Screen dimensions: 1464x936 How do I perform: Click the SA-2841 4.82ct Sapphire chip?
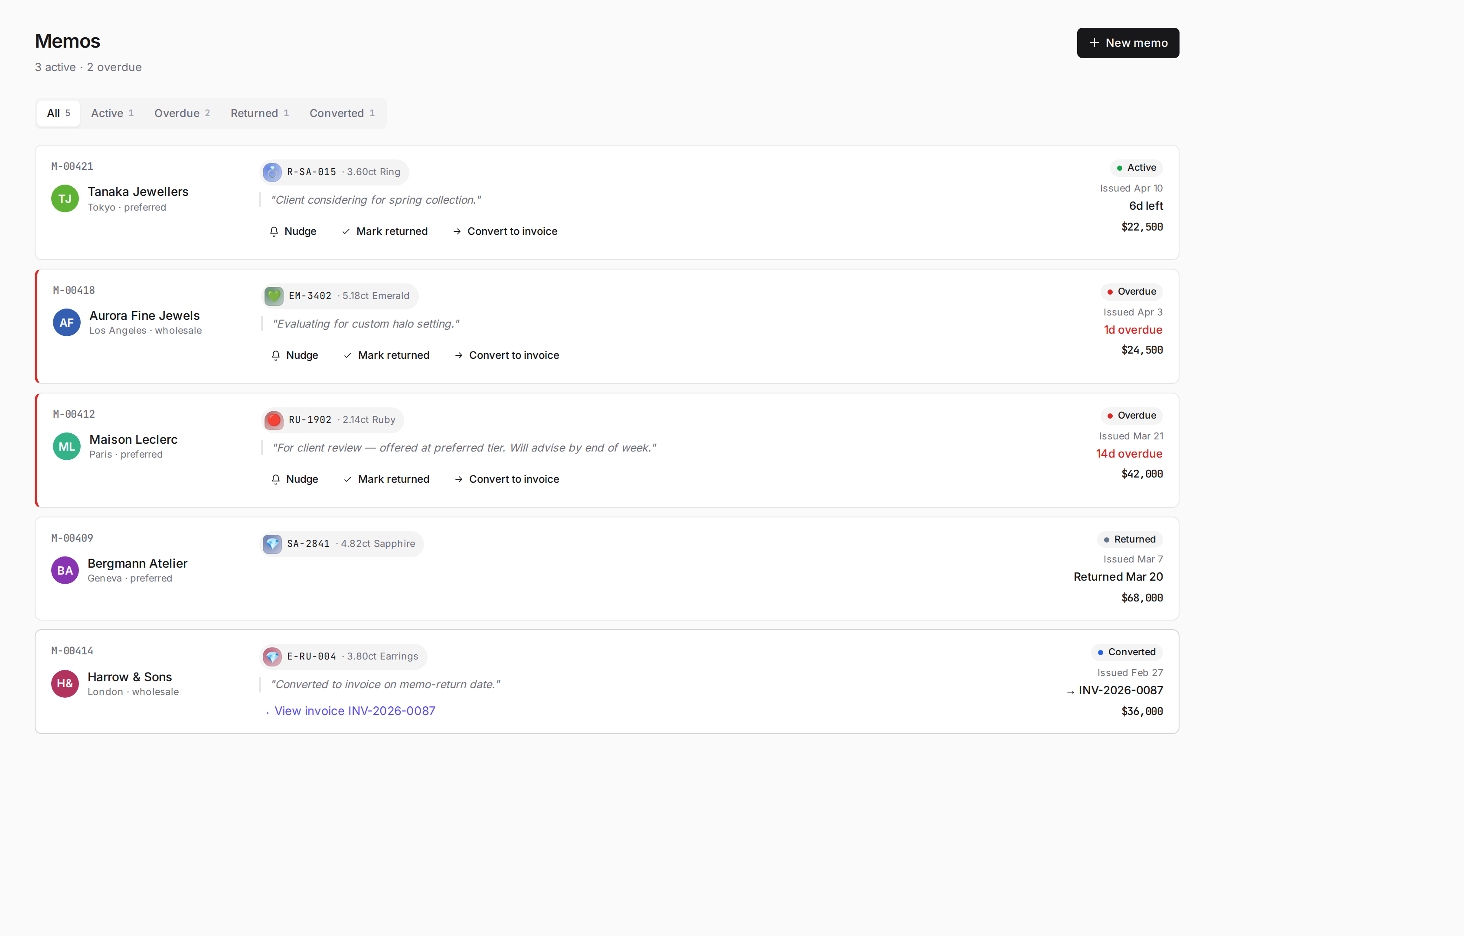pyautogui.click(x=342, y=544)
